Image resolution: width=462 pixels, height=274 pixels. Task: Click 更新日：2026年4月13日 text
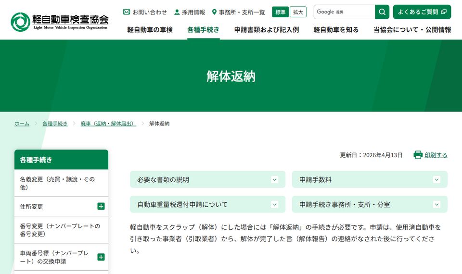tap(371, 155)
